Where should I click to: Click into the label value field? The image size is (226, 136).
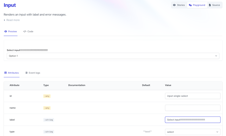193,120
